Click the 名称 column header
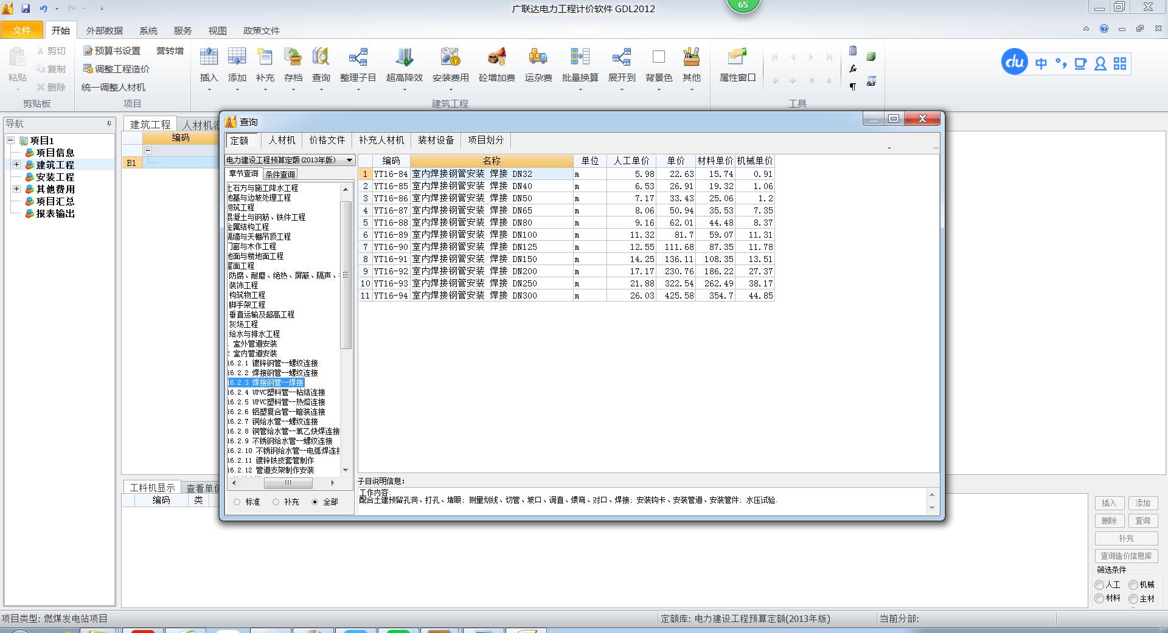1168x633 pixels. (492, 161)
